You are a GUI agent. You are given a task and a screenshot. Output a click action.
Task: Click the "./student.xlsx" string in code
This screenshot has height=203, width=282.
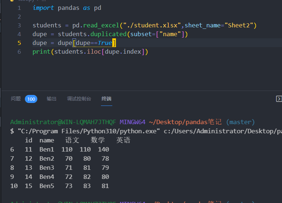152,26
